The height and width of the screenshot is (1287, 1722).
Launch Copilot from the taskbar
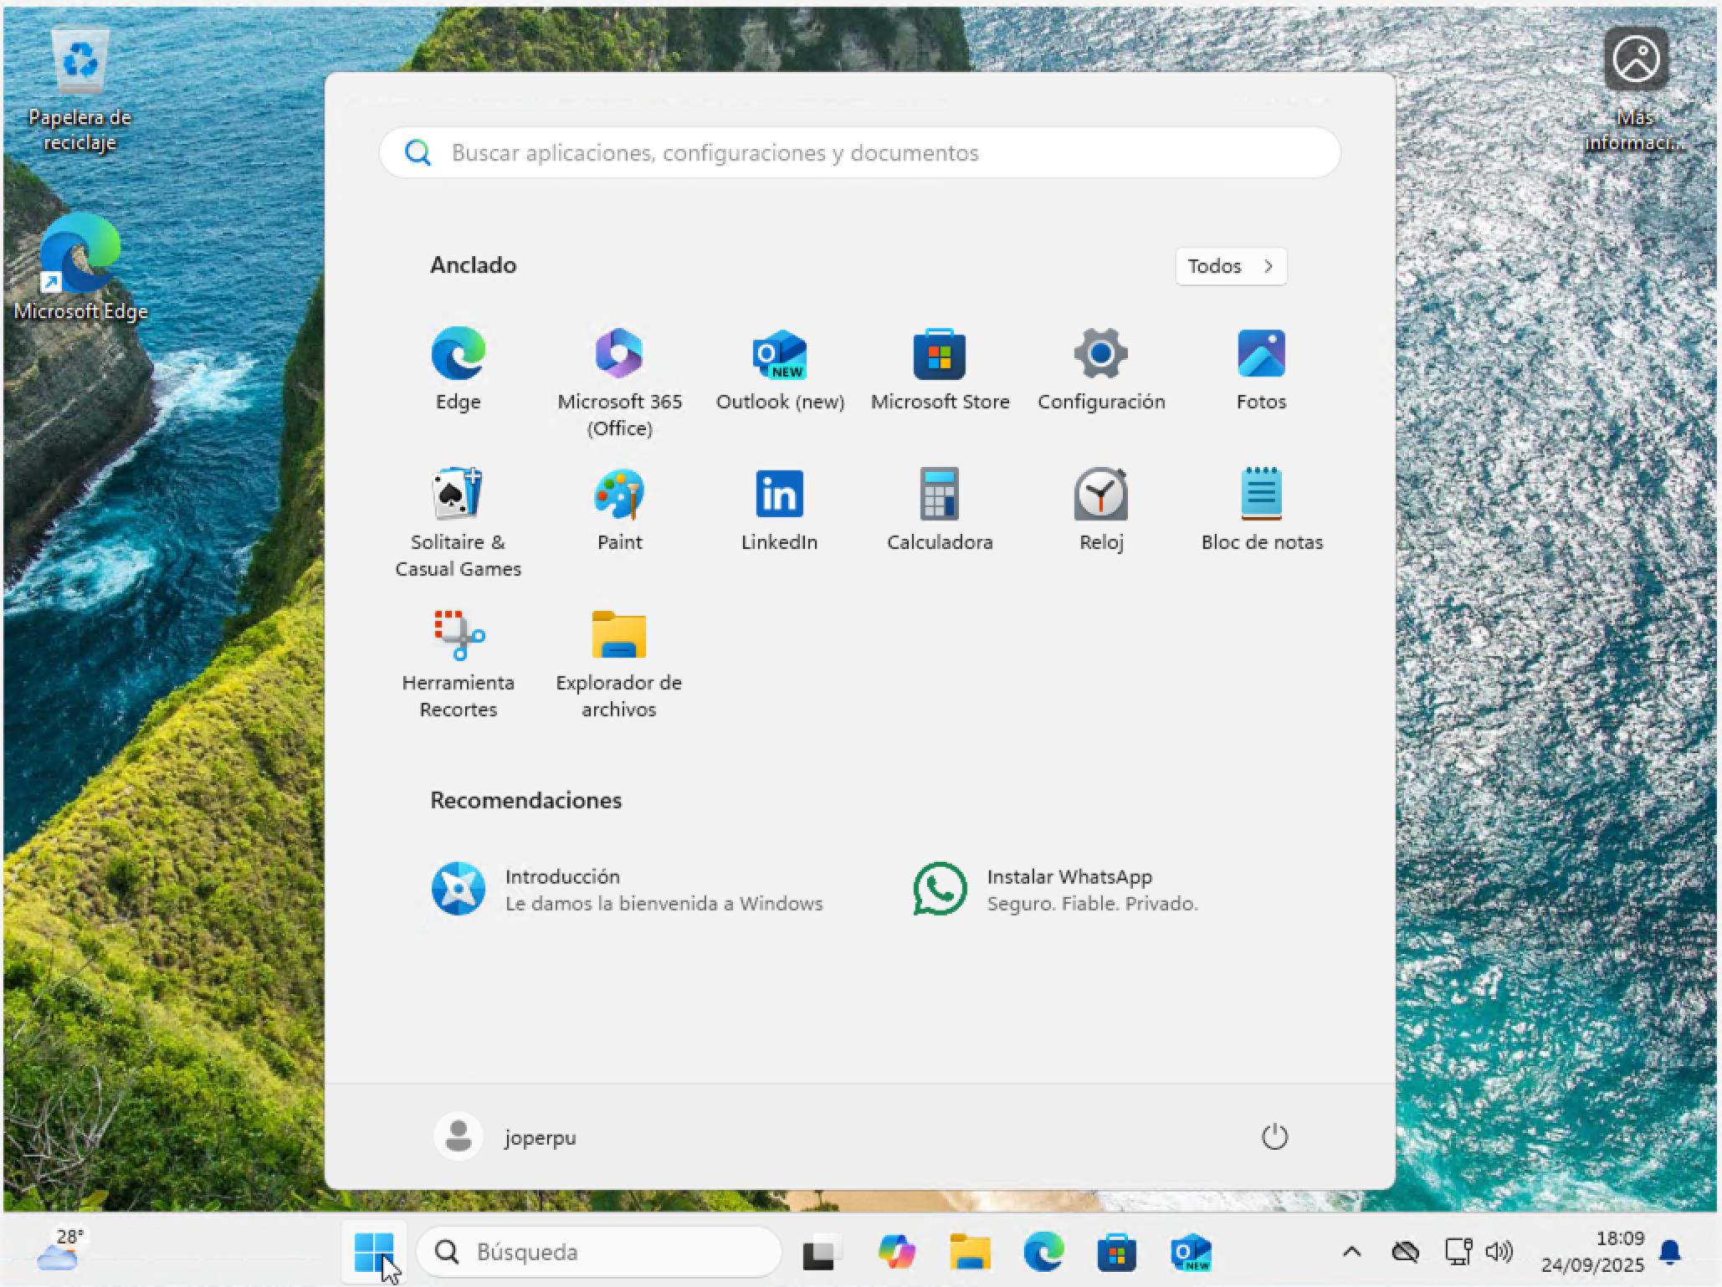pos(896,1252)
